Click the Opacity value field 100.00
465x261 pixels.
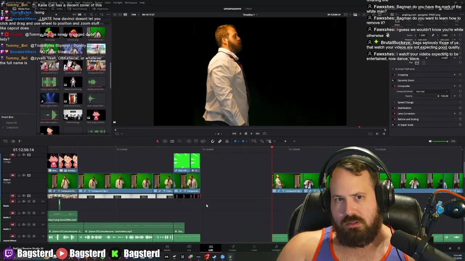(x=444, y=96)
